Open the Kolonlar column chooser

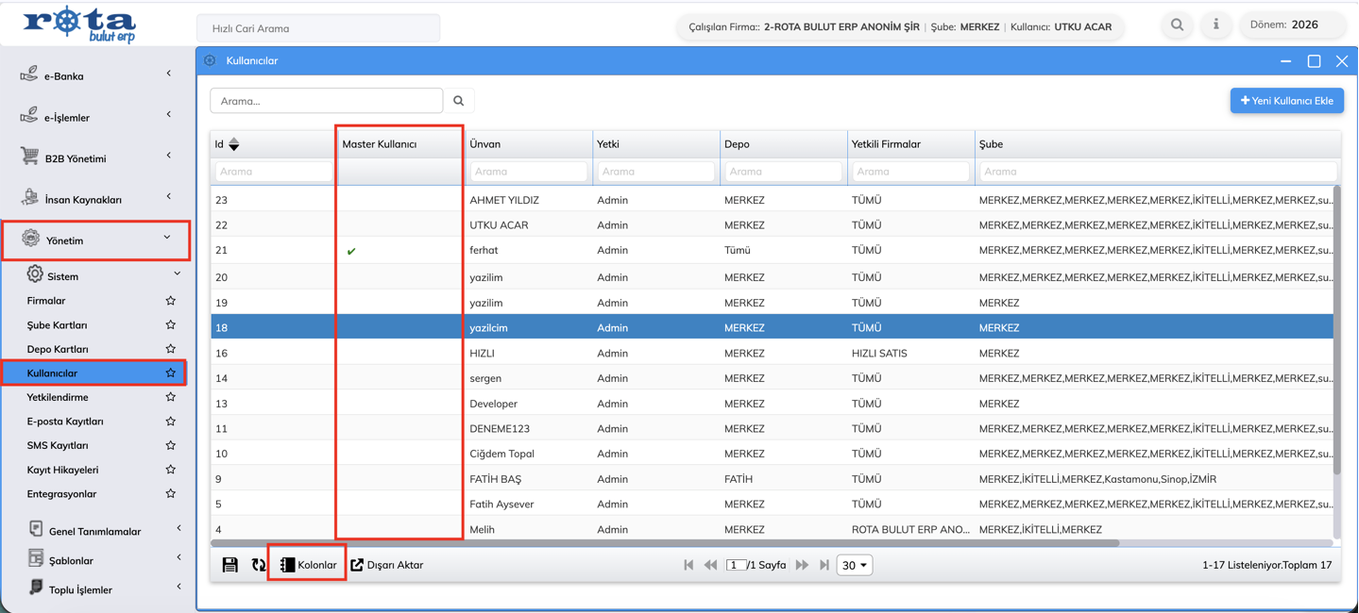[308, 565]
